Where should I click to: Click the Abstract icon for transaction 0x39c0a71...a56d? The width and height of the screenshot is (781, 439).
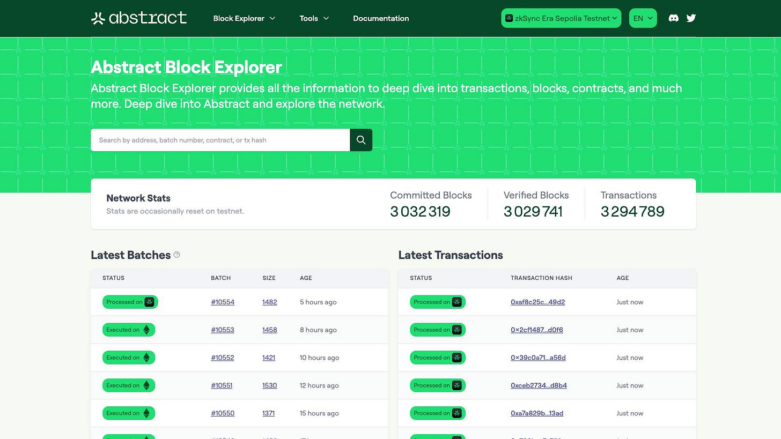[x=457, y=358]
